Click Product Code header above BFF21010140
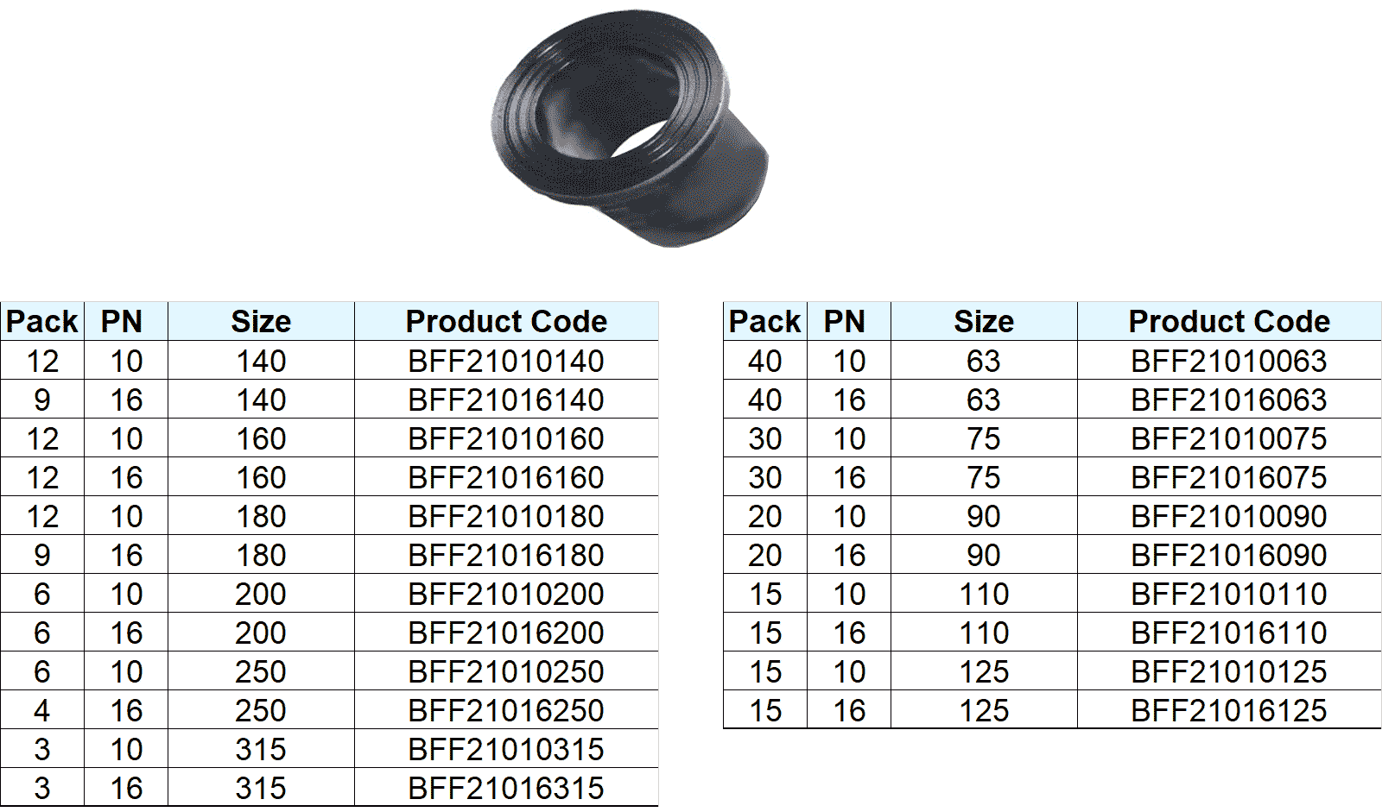 [506, 322]
